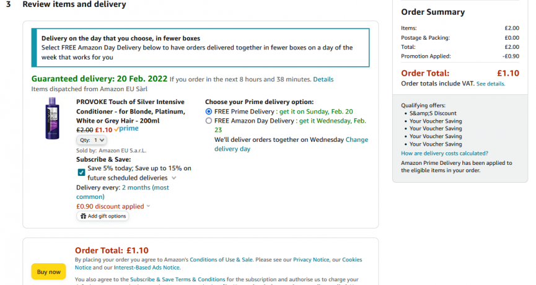Screen dimensions: 536x285
Task: Open Conditions of Use & Sale link
Action: (x=221, y=260)
